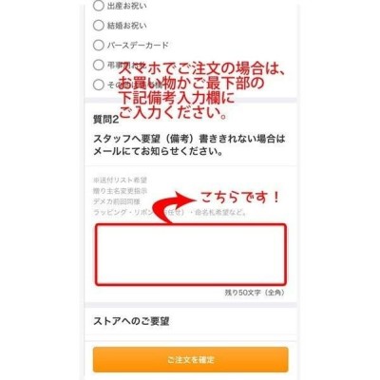
Task: Click the curved red arrow annotation
Action: coord(176,207)
